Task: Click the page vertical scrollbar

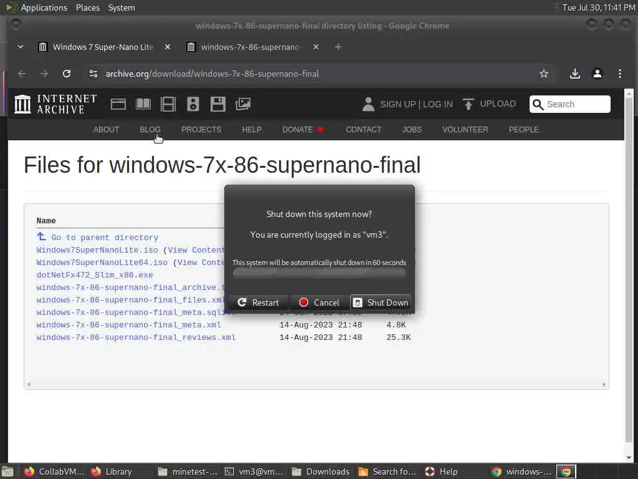Action: (x=629, y=269)
